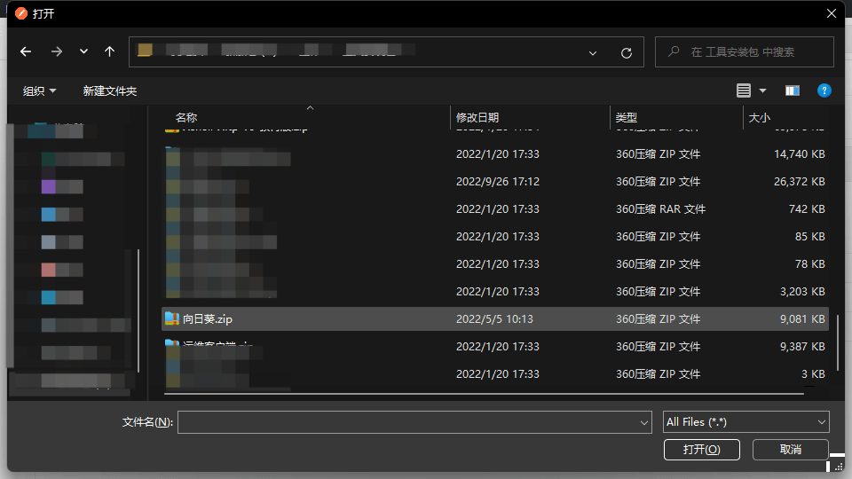The image size is (852, 479).
Task: Select the file sized 85 KB
Action: (495, 237)
